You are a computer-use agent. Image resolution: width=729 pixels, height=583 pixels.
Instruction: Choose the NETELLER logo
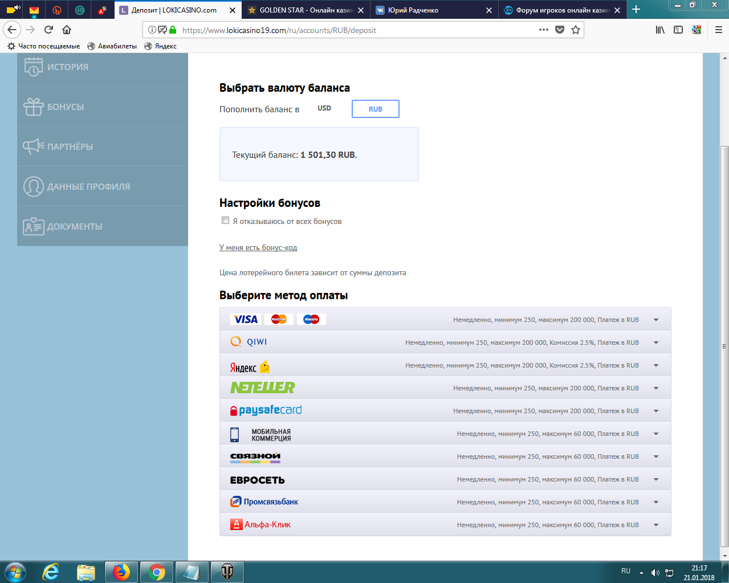click(x=262, y=388)
